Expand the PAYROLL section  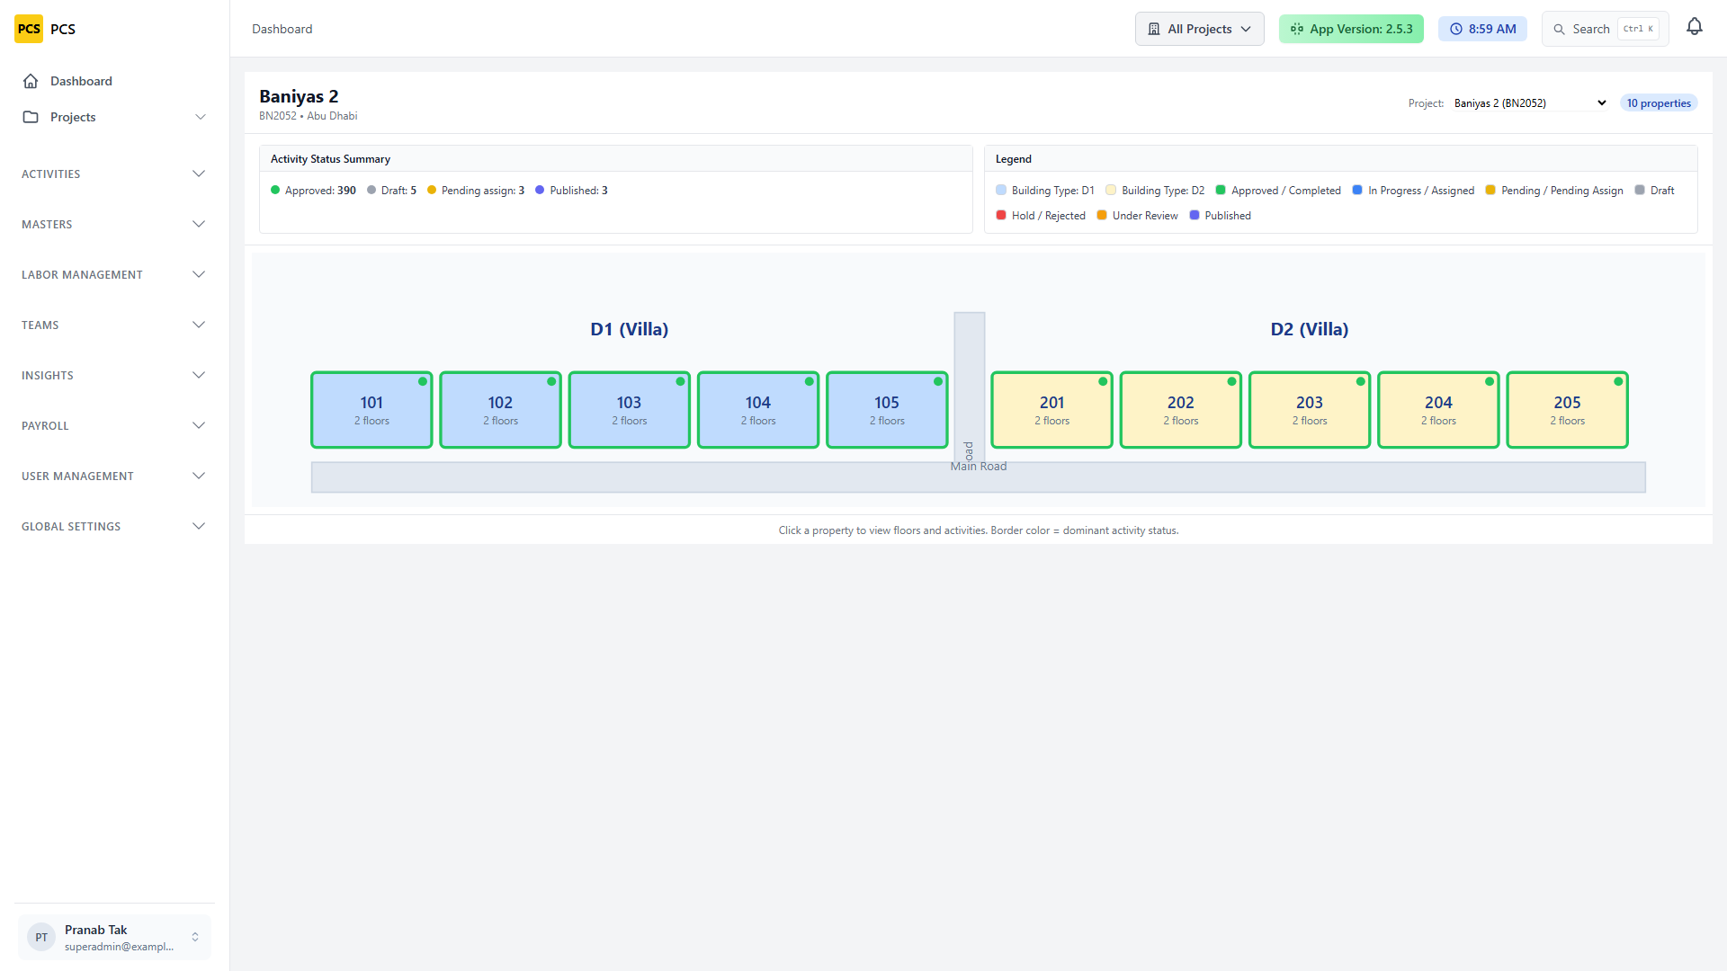113,425
